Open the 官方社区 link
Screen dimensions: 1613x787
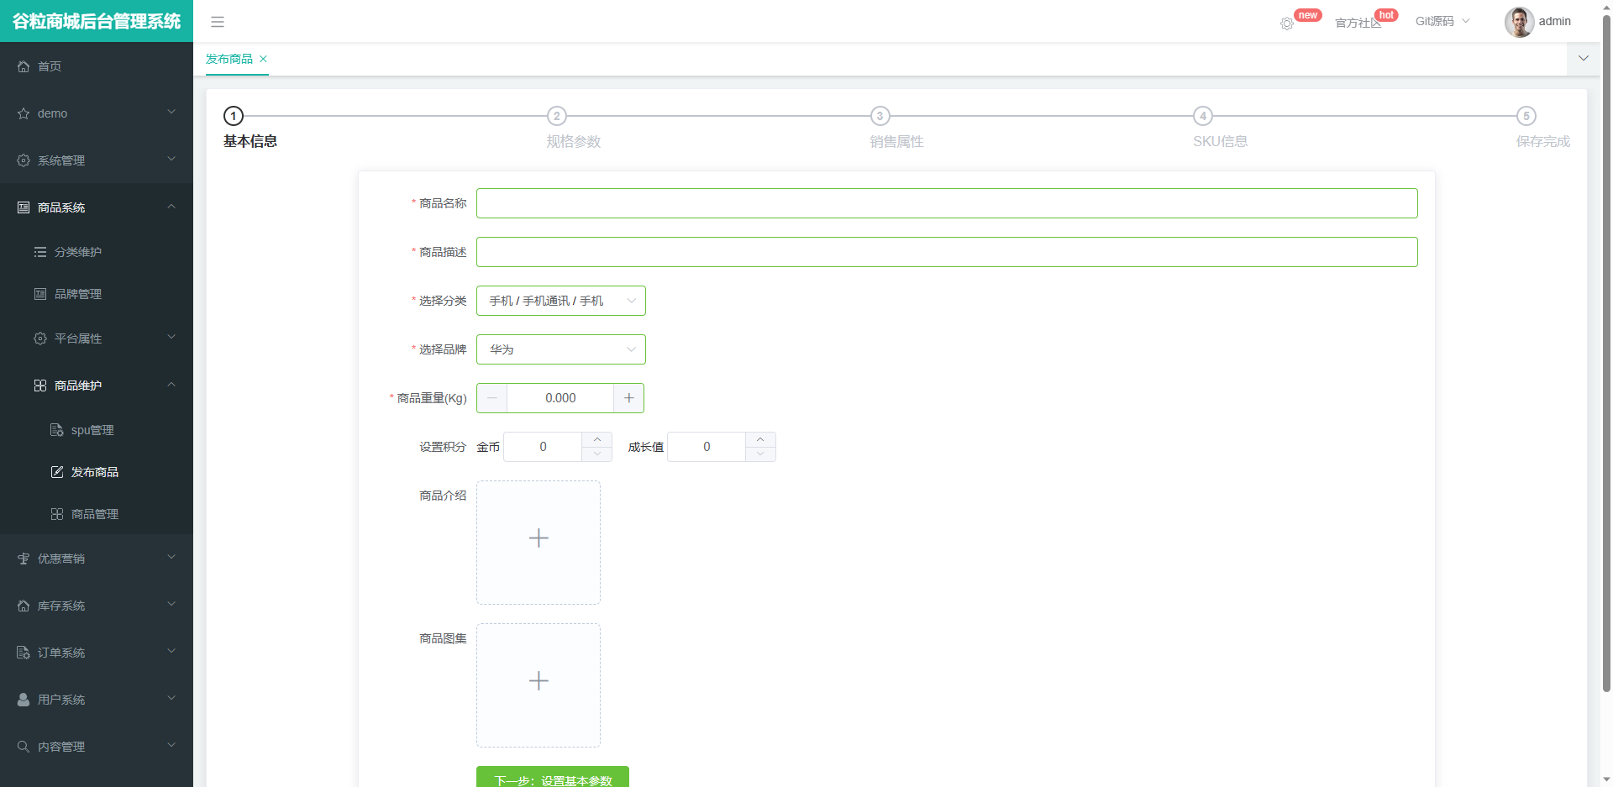tap(1357, 23)
